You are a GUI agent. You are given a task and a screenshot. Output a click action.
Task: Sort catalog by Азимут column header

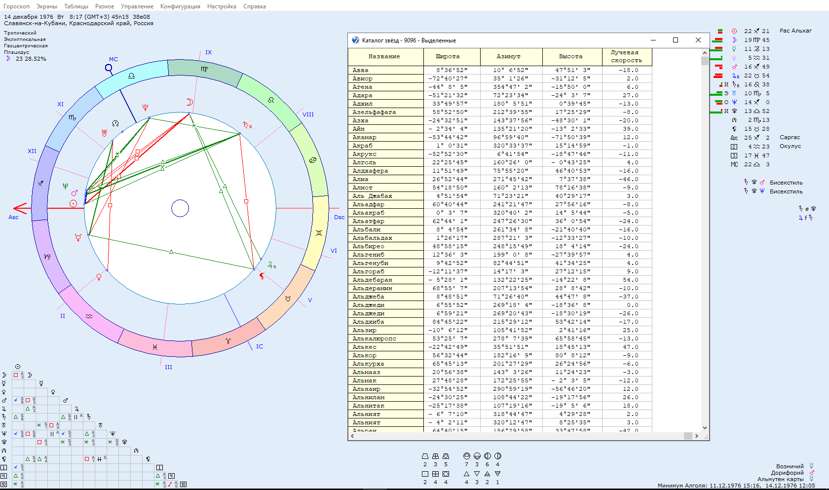[x=511, y=57]
